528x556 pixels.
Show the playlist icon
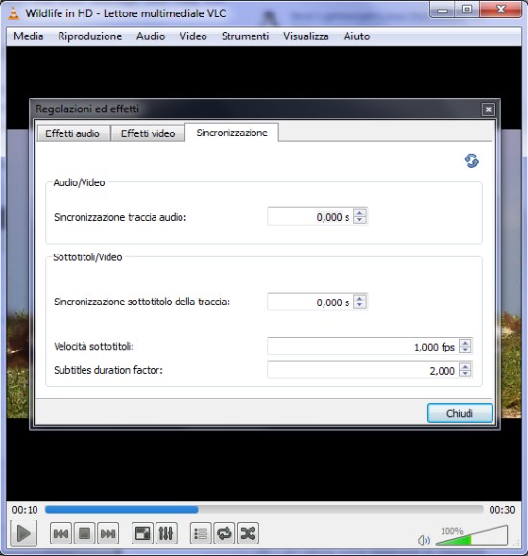[201, 533]
